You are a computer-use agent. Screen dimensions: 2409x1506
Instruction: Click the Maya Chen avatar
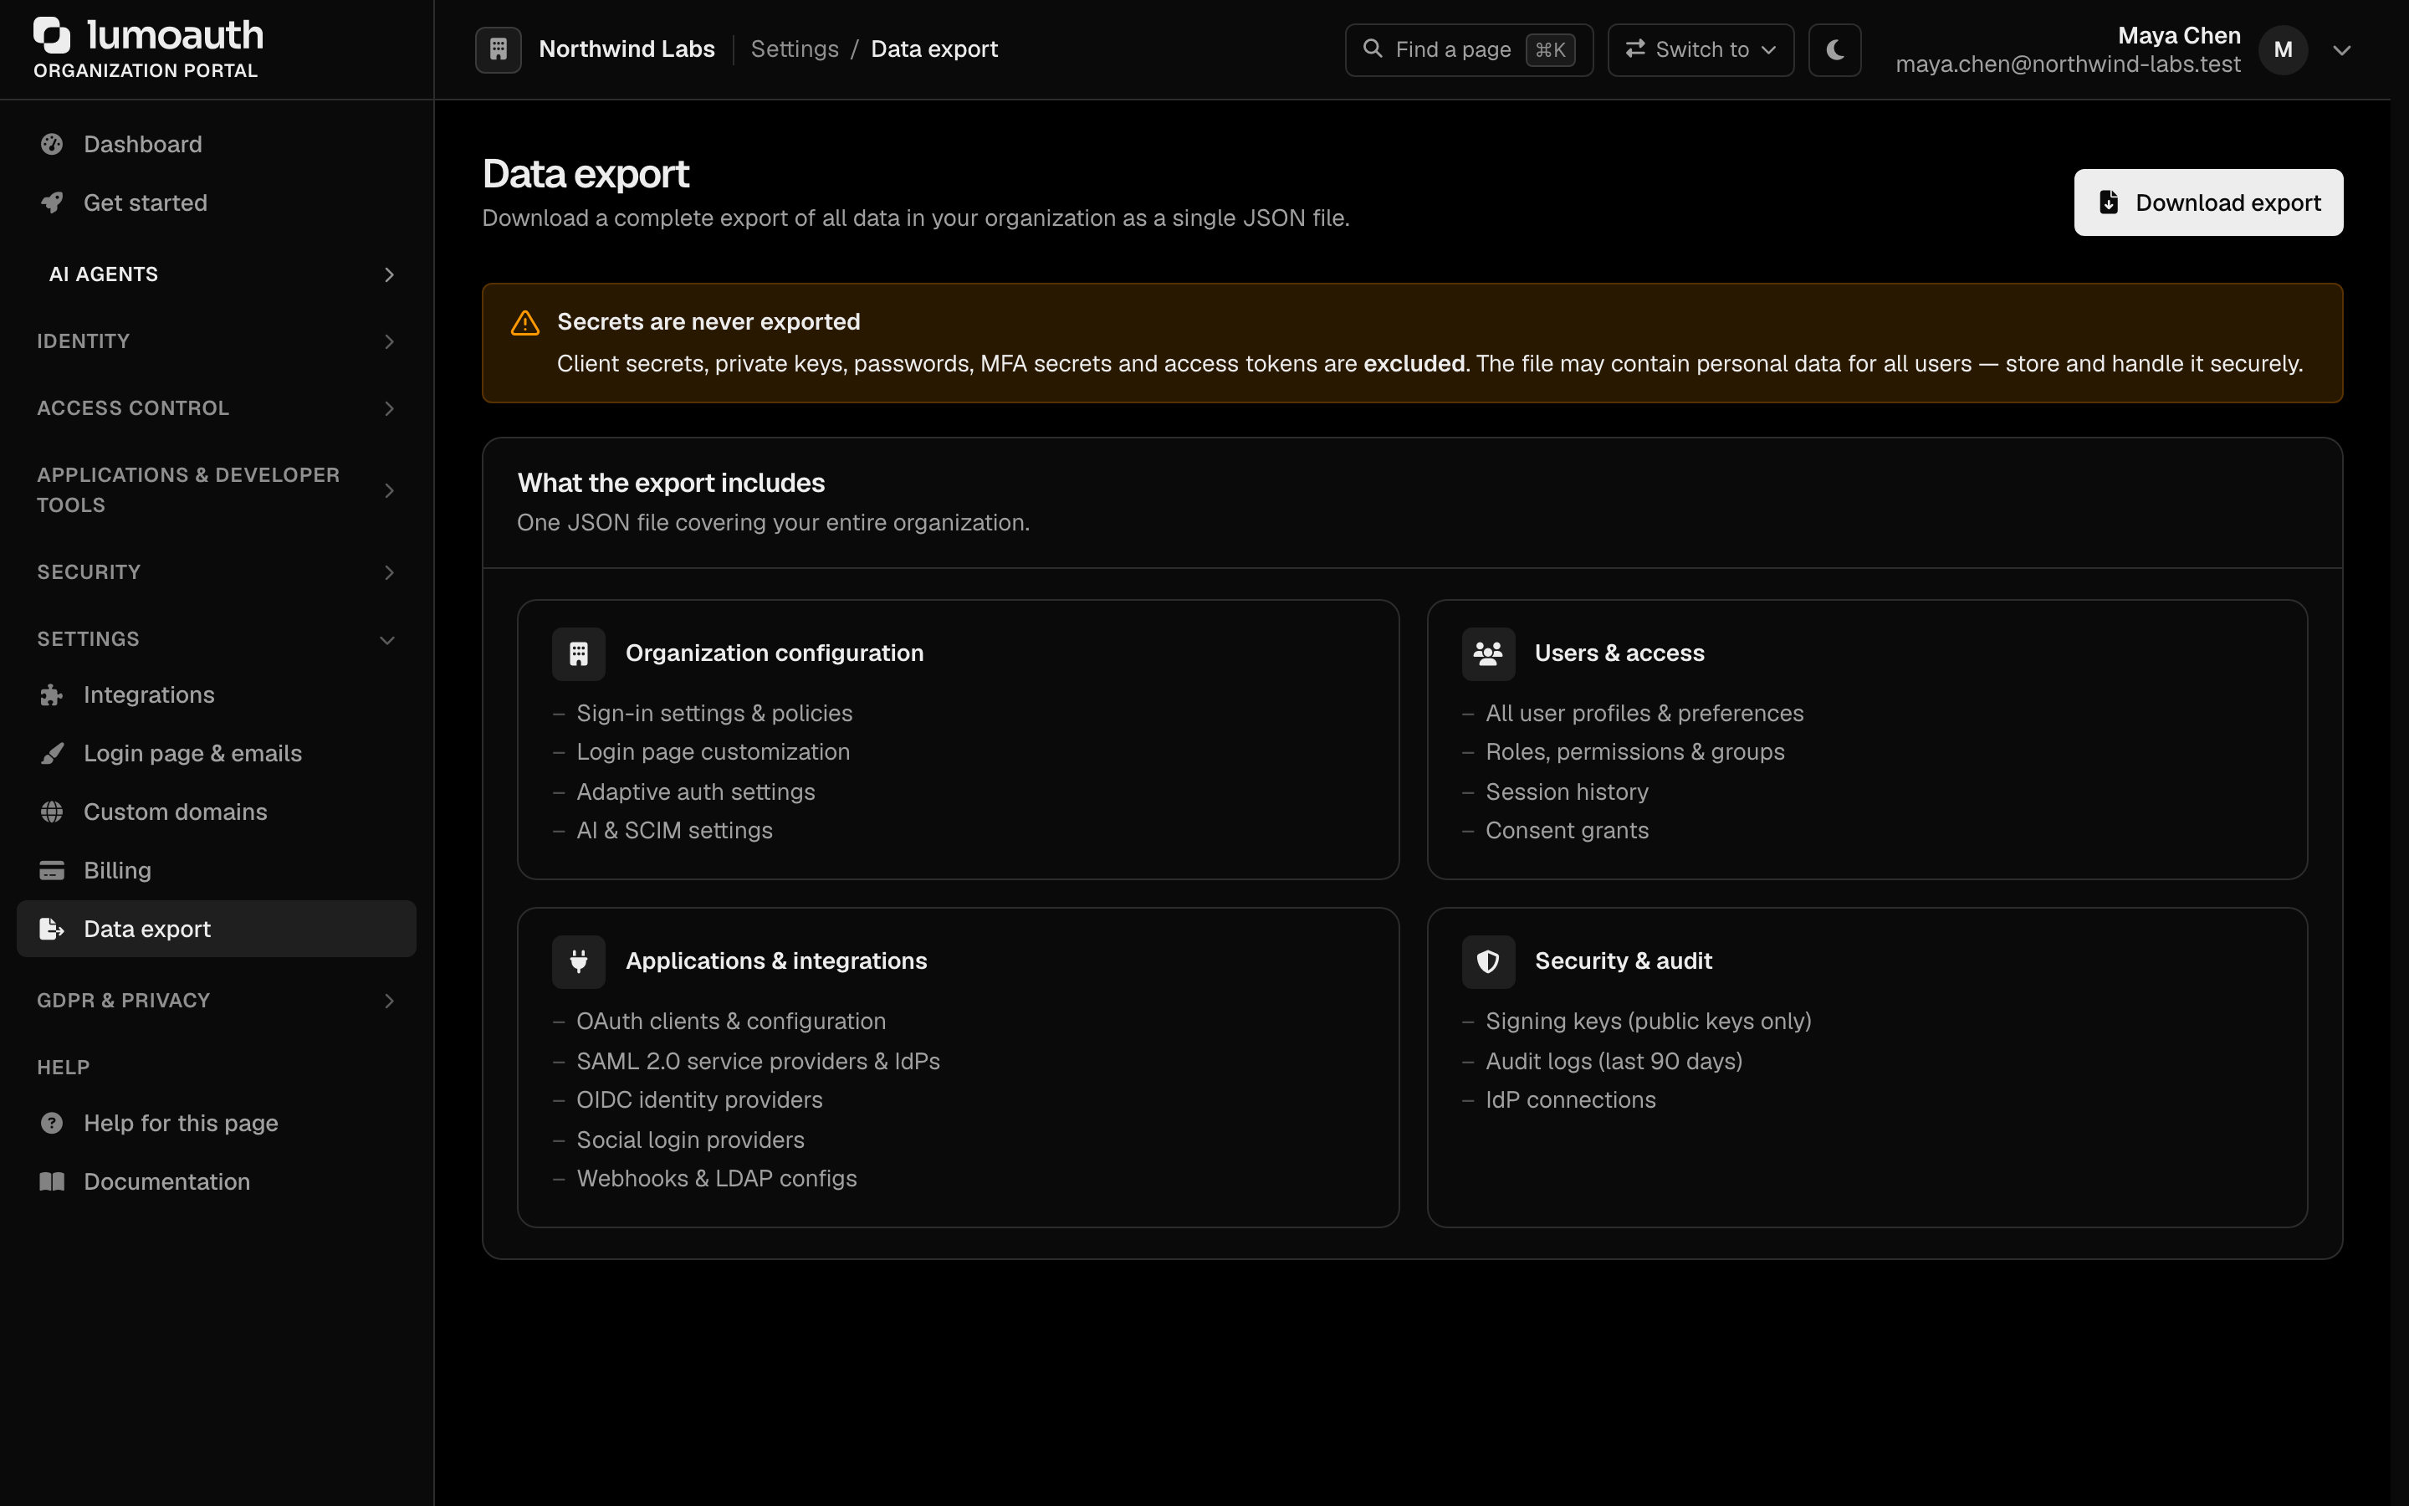coord(2283,50)
